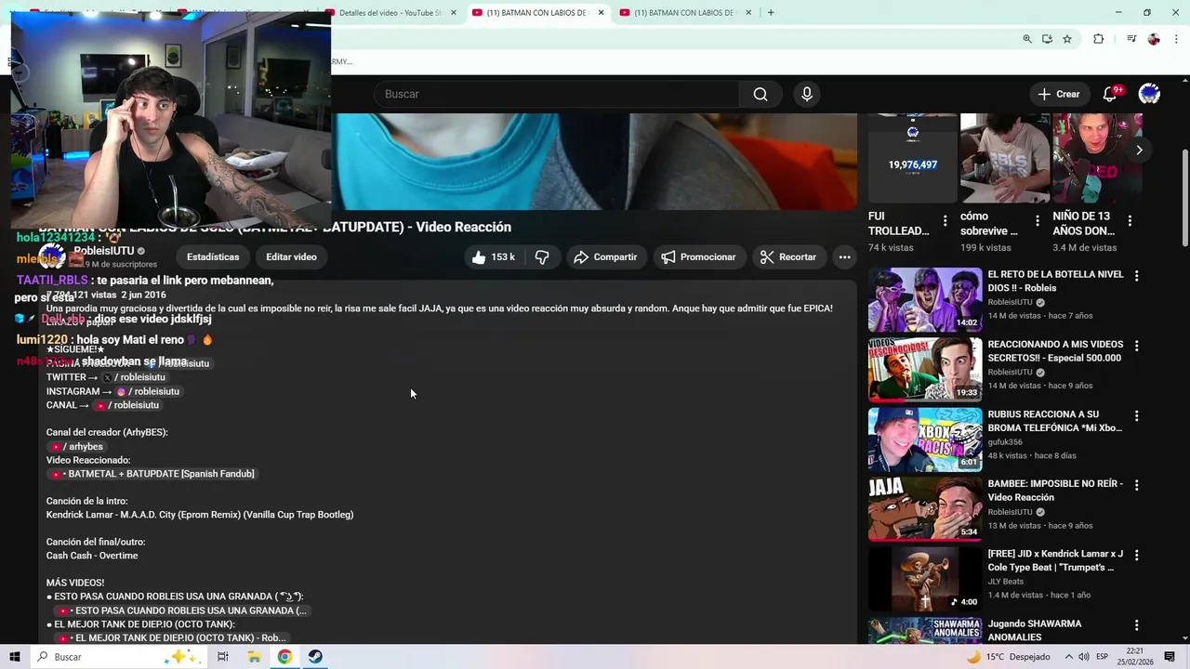
Task: Open REACCIONANDO A MIS VIDEOS SECRETOS thumbnail
Action: pyautogui.click(x=925, y=370)
